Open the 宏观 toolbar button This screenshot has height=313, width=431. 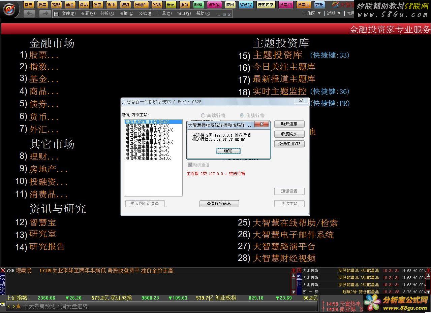tap(157, 4)
